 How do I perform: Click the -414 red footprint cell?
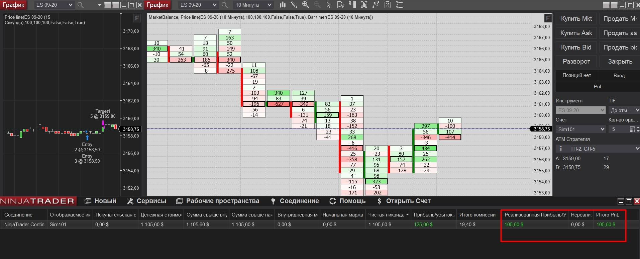tap(450, 137)
